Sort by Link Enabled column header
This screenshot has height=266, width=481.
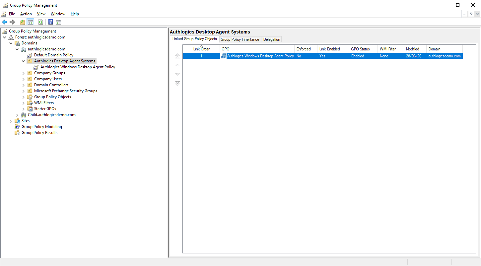[333, 49]
